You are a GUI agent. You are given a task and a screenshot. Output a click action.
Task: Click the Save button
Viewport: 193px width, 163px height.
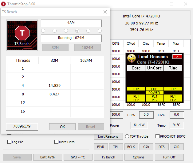point(17,157)
